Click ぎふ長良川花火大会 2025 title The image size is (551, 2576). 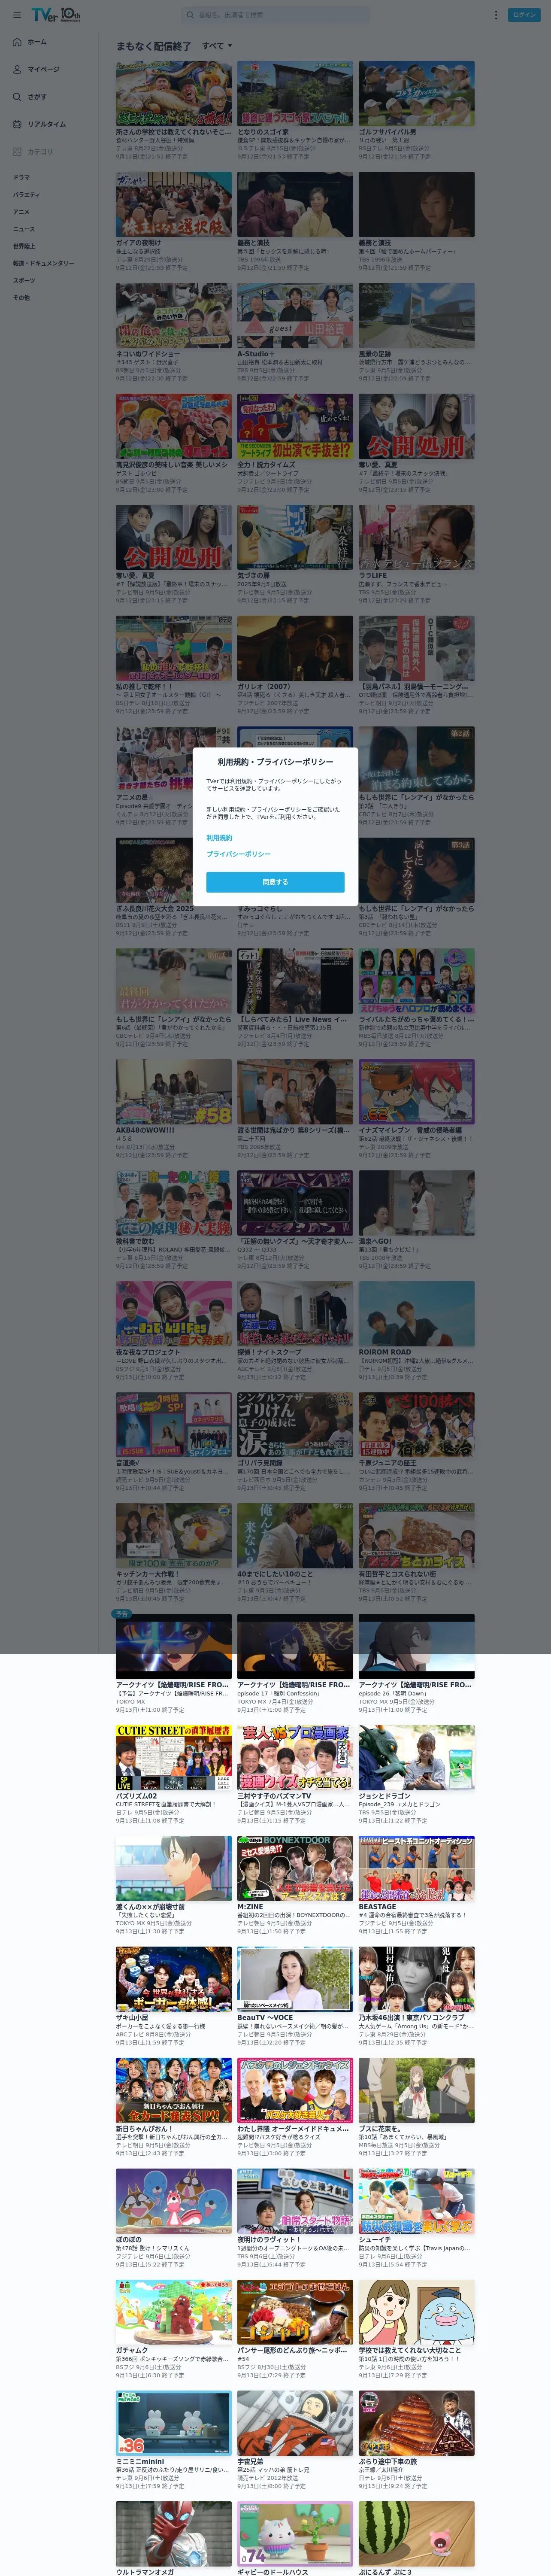click(155, 909)
